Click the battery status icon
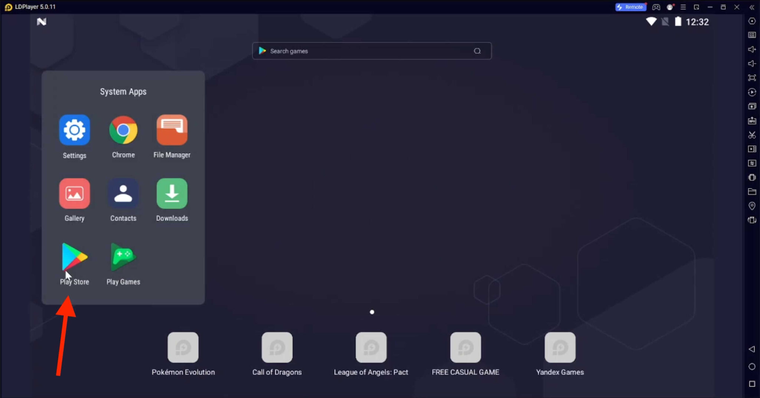Screen dimensions: 760x398 pos(678,21)
